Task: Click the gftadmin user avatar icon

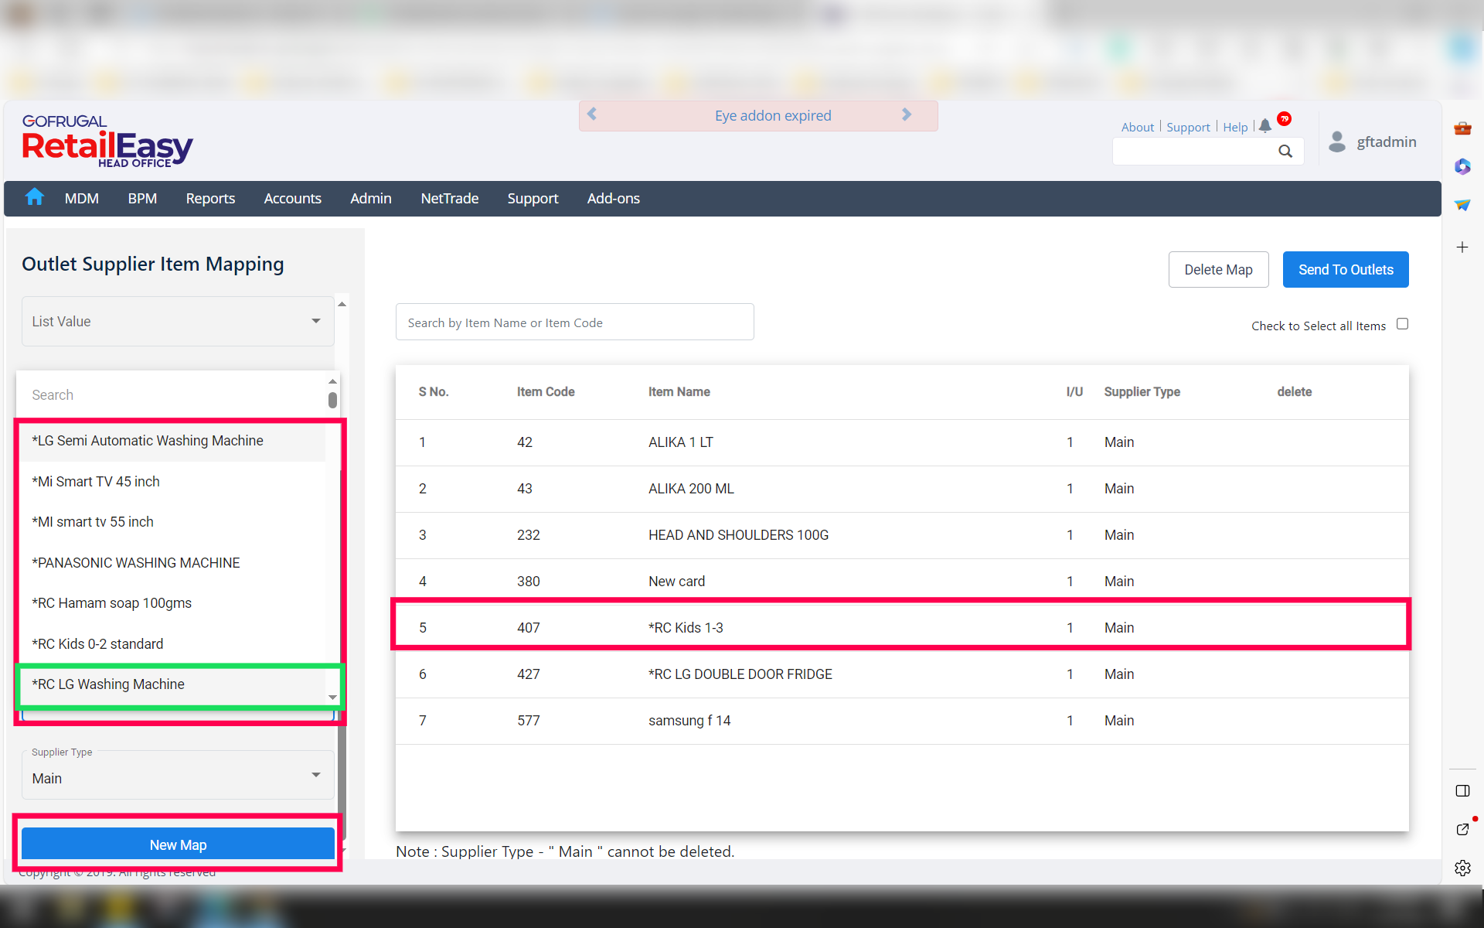Action: click(x=1337, y=142)
